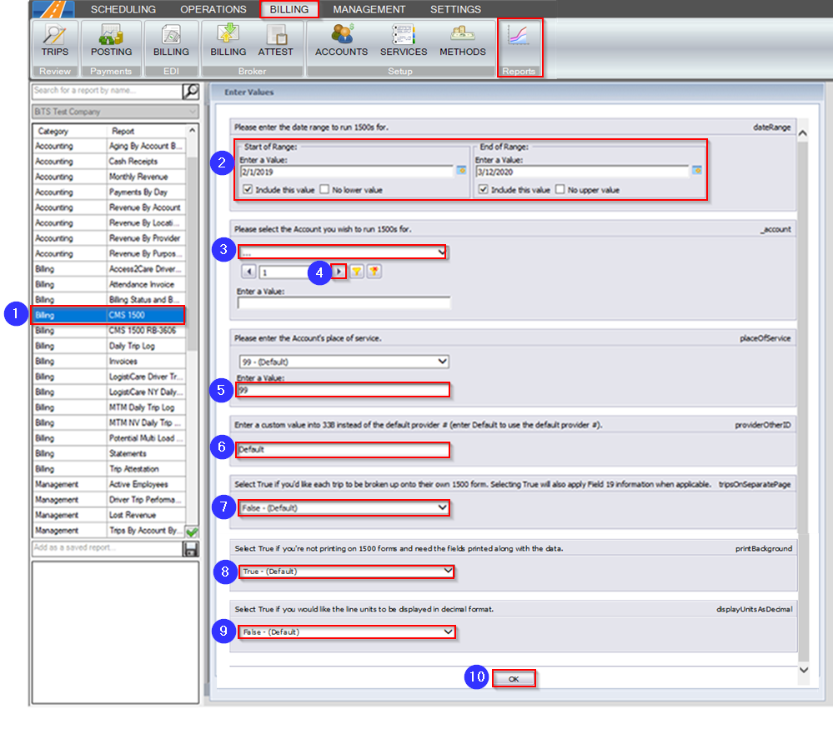
Task: Open the tripsOnSeparatePage False dropdown
Action: click(344, 508)
